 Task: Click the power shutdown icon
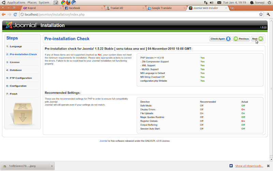coord(269,2)
